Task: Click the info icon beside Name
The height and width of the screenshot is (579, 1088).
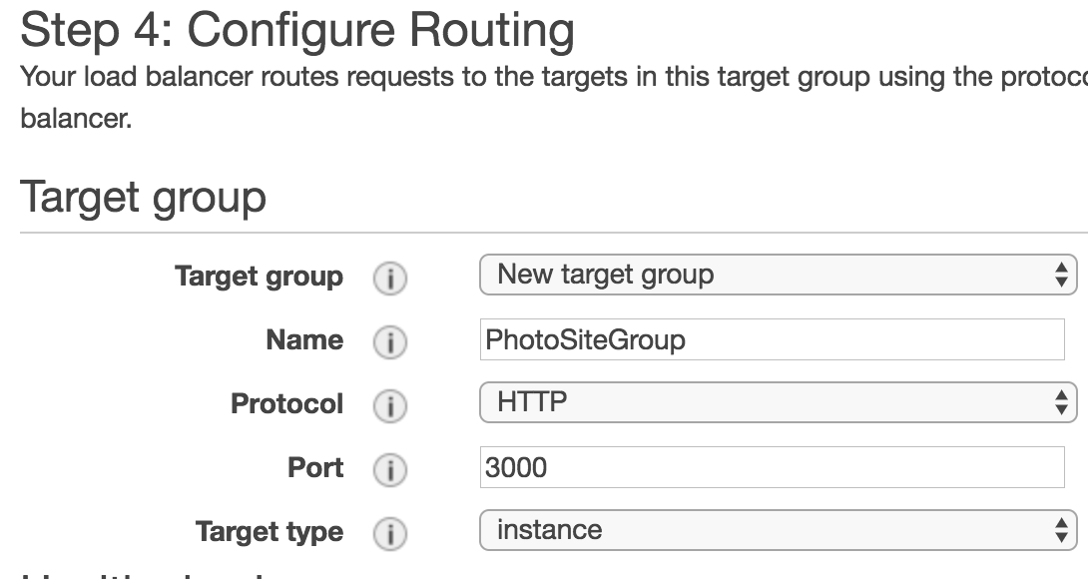Action: point(390,342)
